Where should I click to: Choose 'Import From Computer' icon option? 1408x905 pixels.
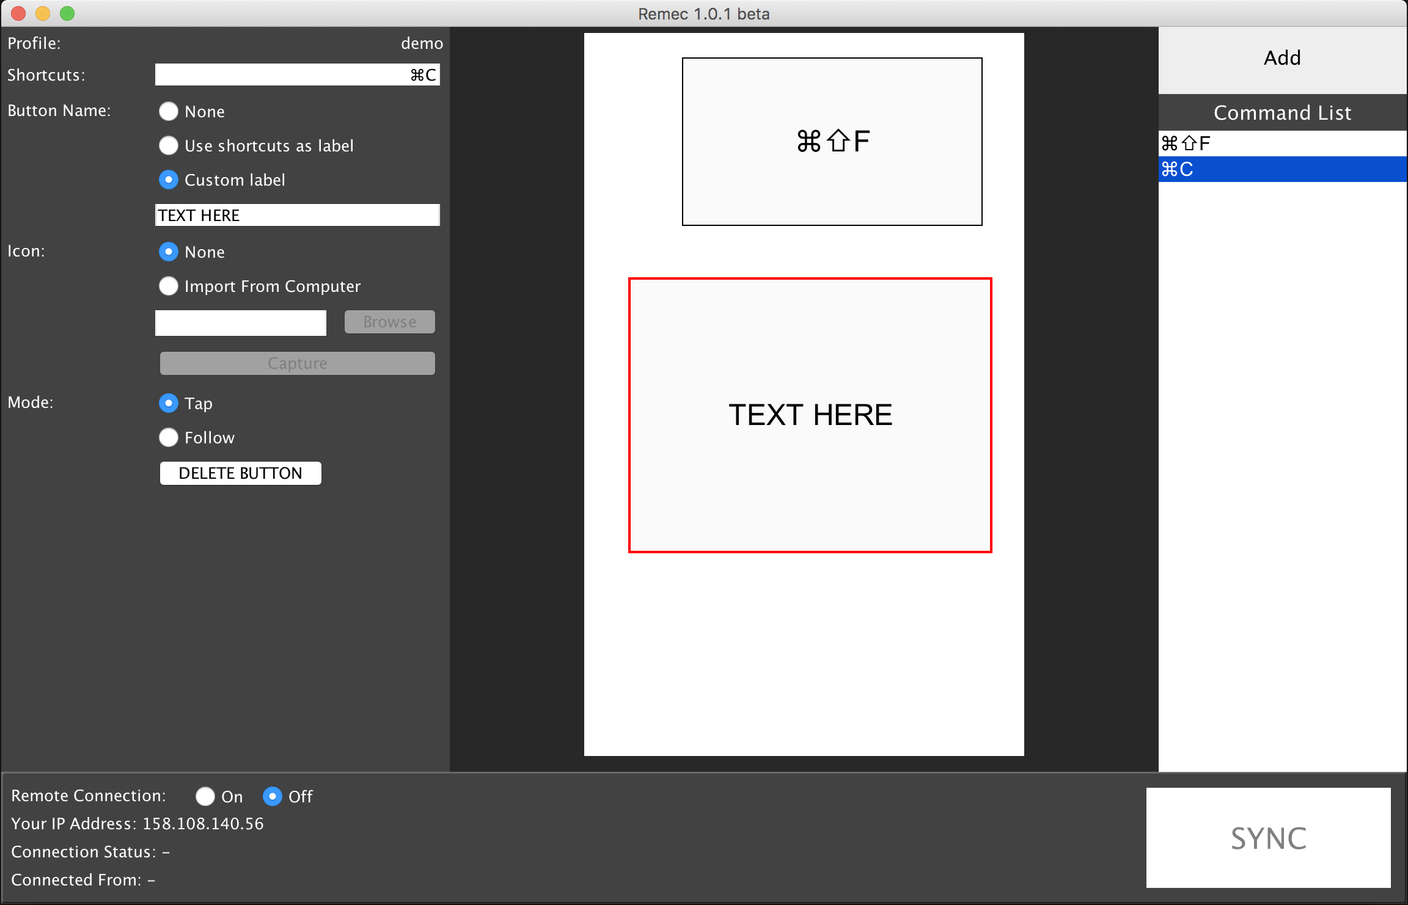169,286
